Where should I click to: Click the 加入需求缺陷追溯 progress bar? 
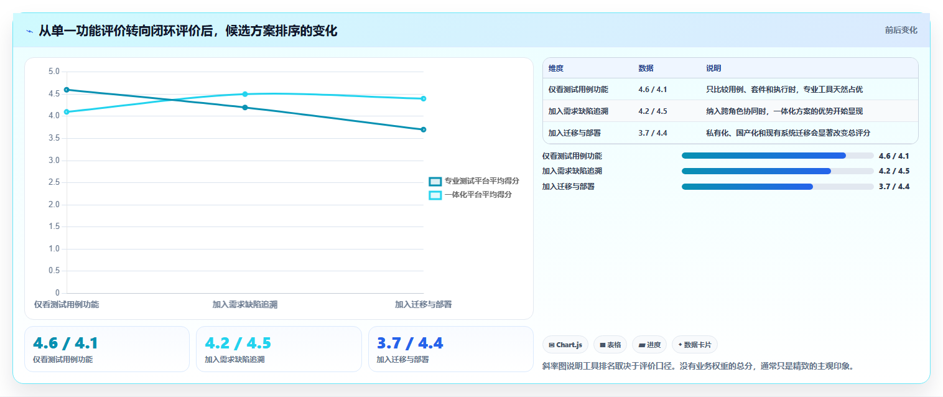(x=778, y=171)
